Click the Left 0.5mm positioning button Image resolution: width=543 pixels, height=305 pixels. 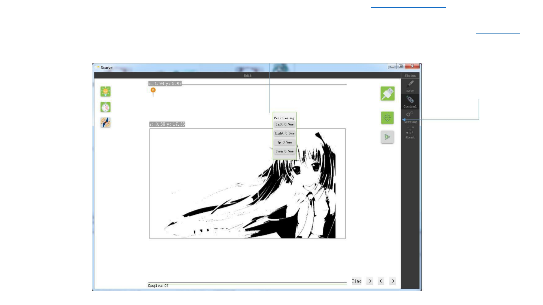click(x=285, y=124)
